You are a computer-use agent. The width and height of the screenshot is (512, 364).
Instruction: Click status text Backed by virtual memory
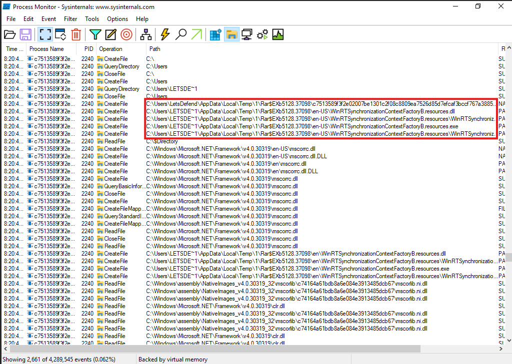click(173, 360)
